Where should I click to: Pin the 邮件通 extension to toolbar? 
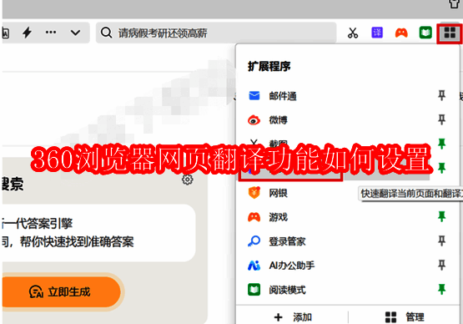pyautogui.click(x=441, y=95)
